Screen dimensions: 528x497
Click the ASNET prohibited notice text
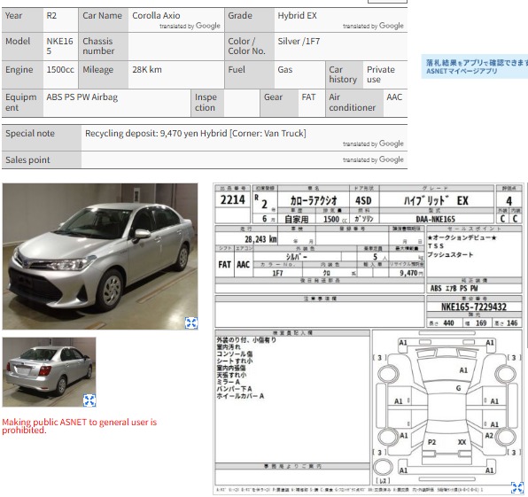pos(80,426)
